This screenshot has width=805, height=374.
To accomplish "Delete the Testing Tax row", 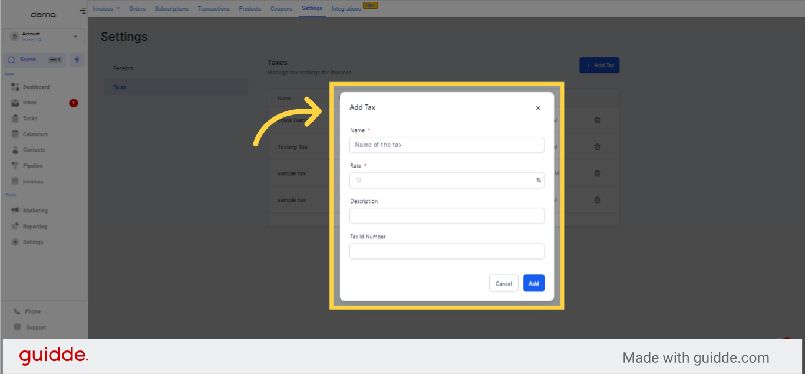I will pyautogui.click(x=597, y=147).
